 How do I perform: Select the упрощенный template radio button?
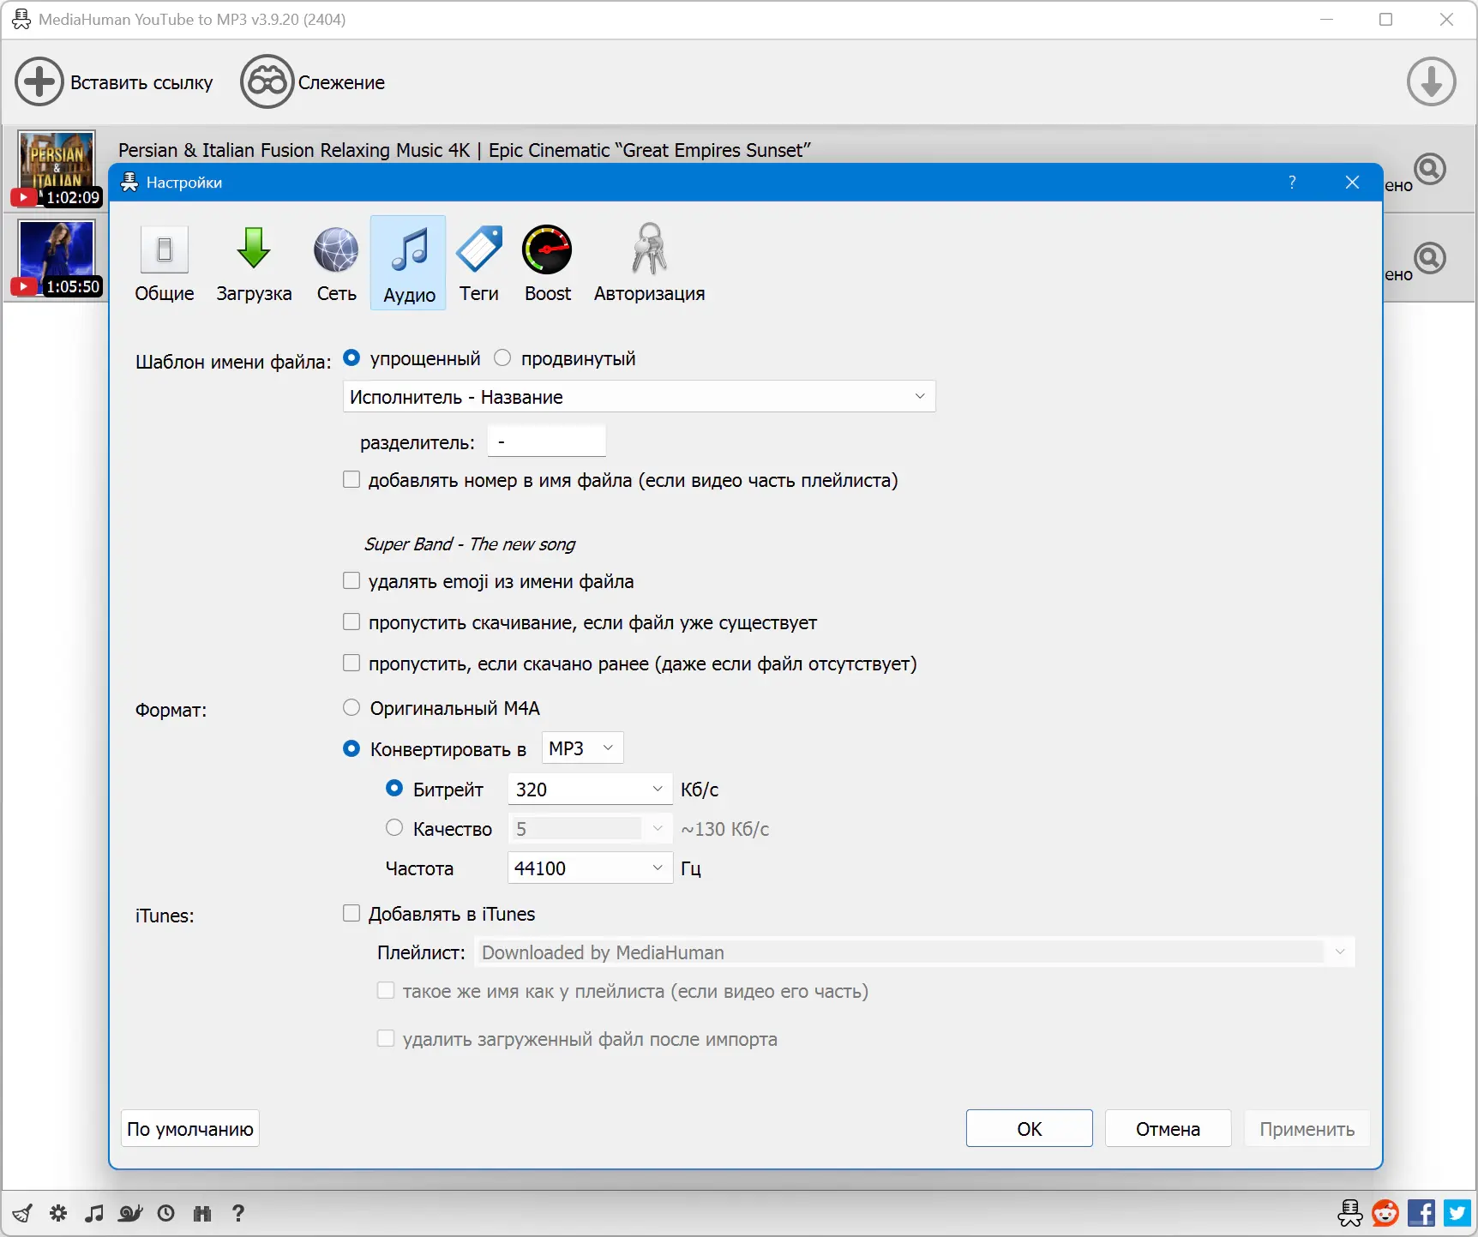[351, 358]
